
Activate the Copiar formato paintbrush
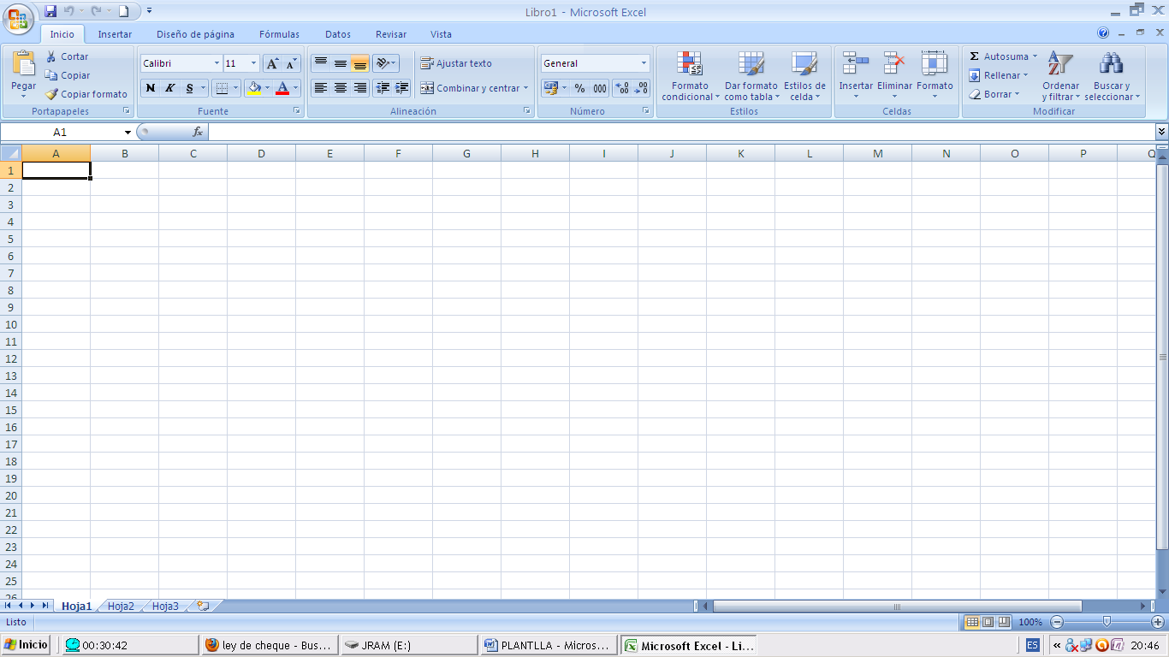(86, 94)
